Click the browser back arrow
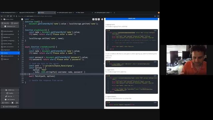The height and width of the screenshot is (120, 213). 2,16
